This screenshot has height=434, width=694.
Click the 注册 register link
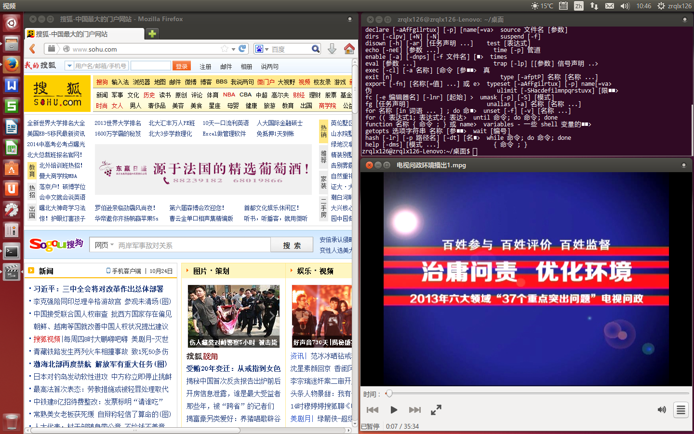tap(205, 67)
